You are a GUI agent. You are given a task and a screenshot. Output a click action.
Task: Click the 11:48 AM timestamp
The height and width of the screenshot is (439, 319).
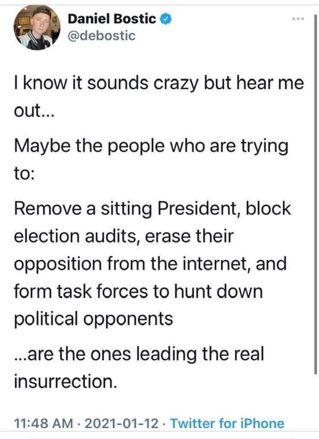tap(43, 423)
